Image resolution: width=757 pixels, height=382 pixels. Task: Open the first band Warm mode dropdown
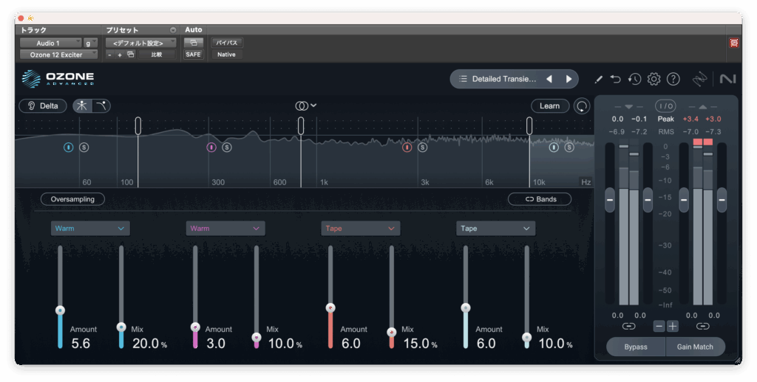tap(90, 229)
